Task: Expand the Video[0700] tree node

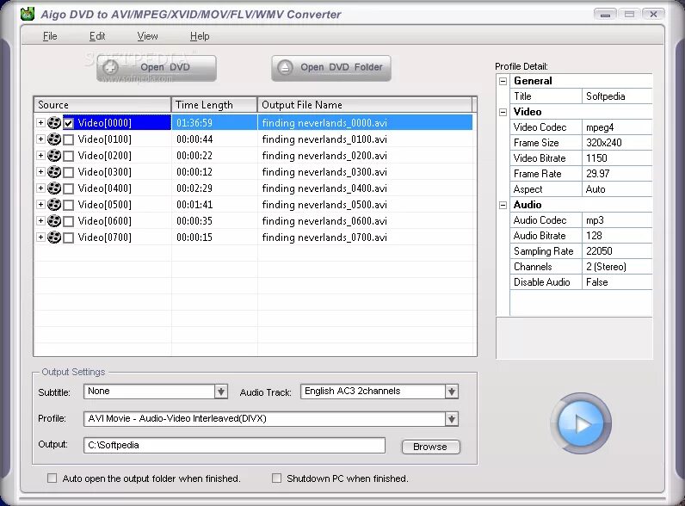Action: [40, 237]
